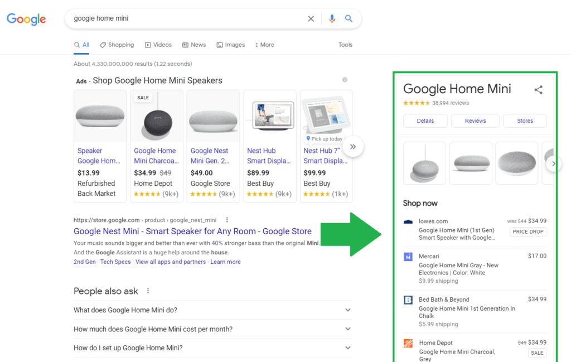Open the 2nd Gen sitelink
The image size is (571, 362).
click(85, 262)
